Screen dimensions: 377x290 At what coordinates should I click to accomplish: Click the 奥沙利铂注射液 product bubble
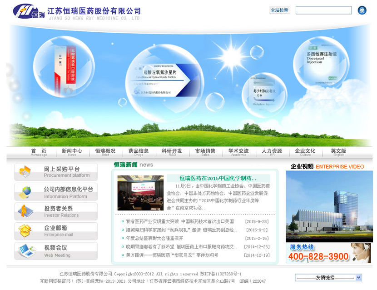pos(264,95)
